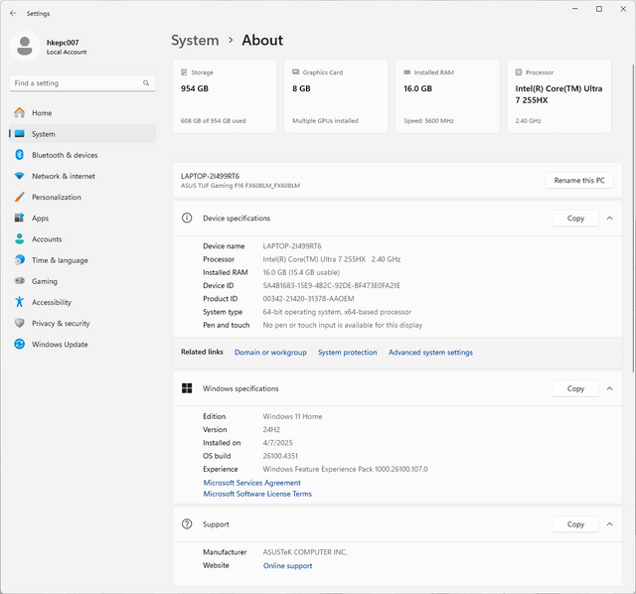
Task: Click the OS build value 26100.4351
Action: tap(280, 456)
